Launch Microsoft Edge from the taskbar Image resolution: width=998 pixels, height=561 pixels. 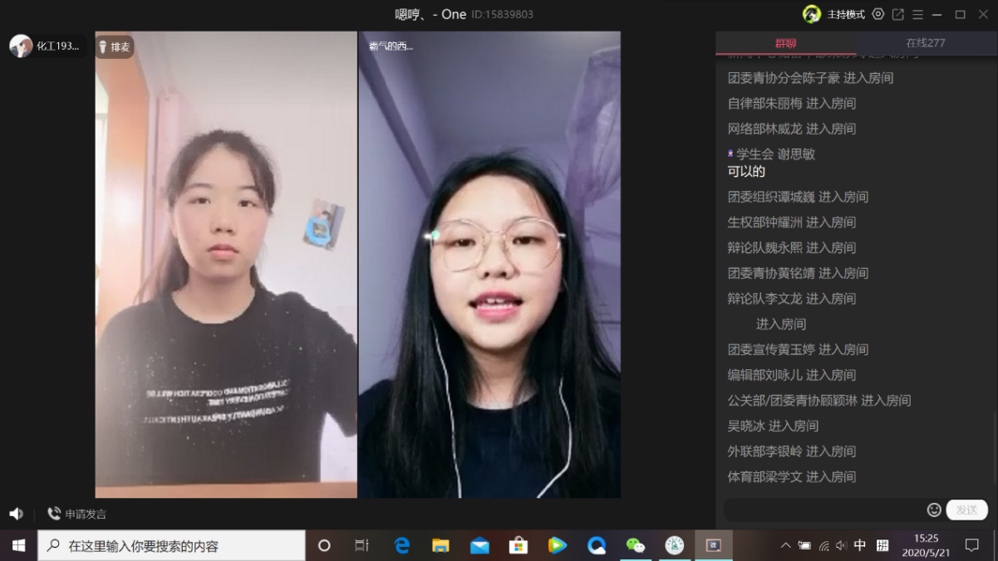point(402,545)
